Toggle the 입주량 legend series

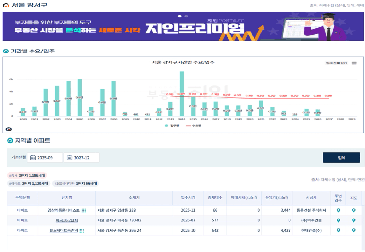172,125
